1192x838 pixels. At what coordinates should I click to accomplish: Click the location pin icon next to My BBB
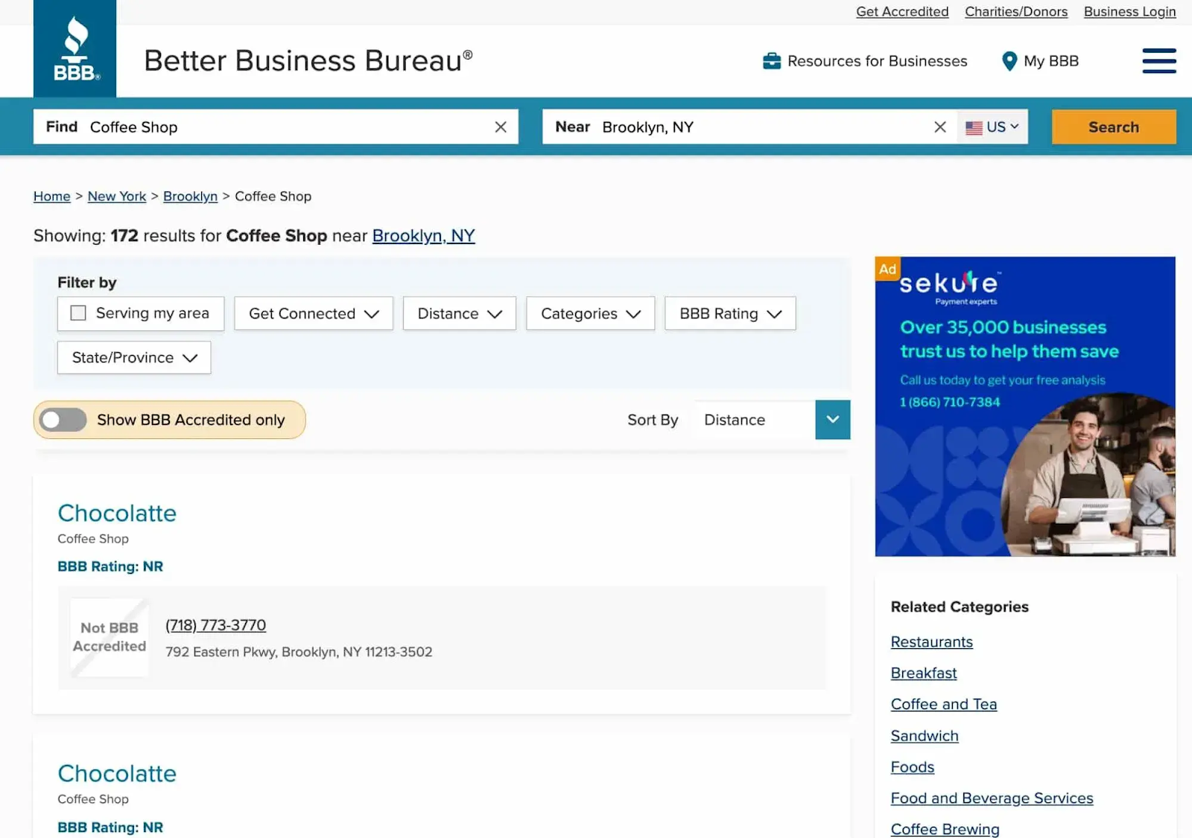click(x=1009, y=61)
